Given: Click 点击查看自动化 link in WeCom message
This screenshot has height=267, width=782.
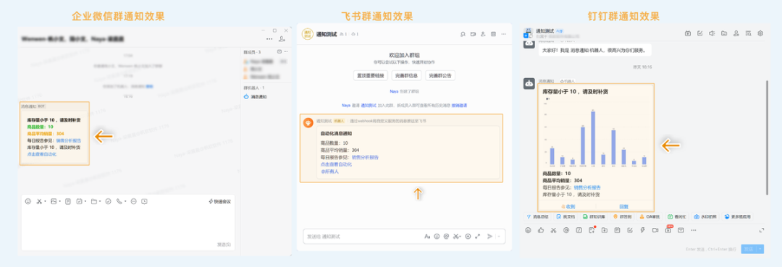Looking at the screenshot, I should (42, 154).
